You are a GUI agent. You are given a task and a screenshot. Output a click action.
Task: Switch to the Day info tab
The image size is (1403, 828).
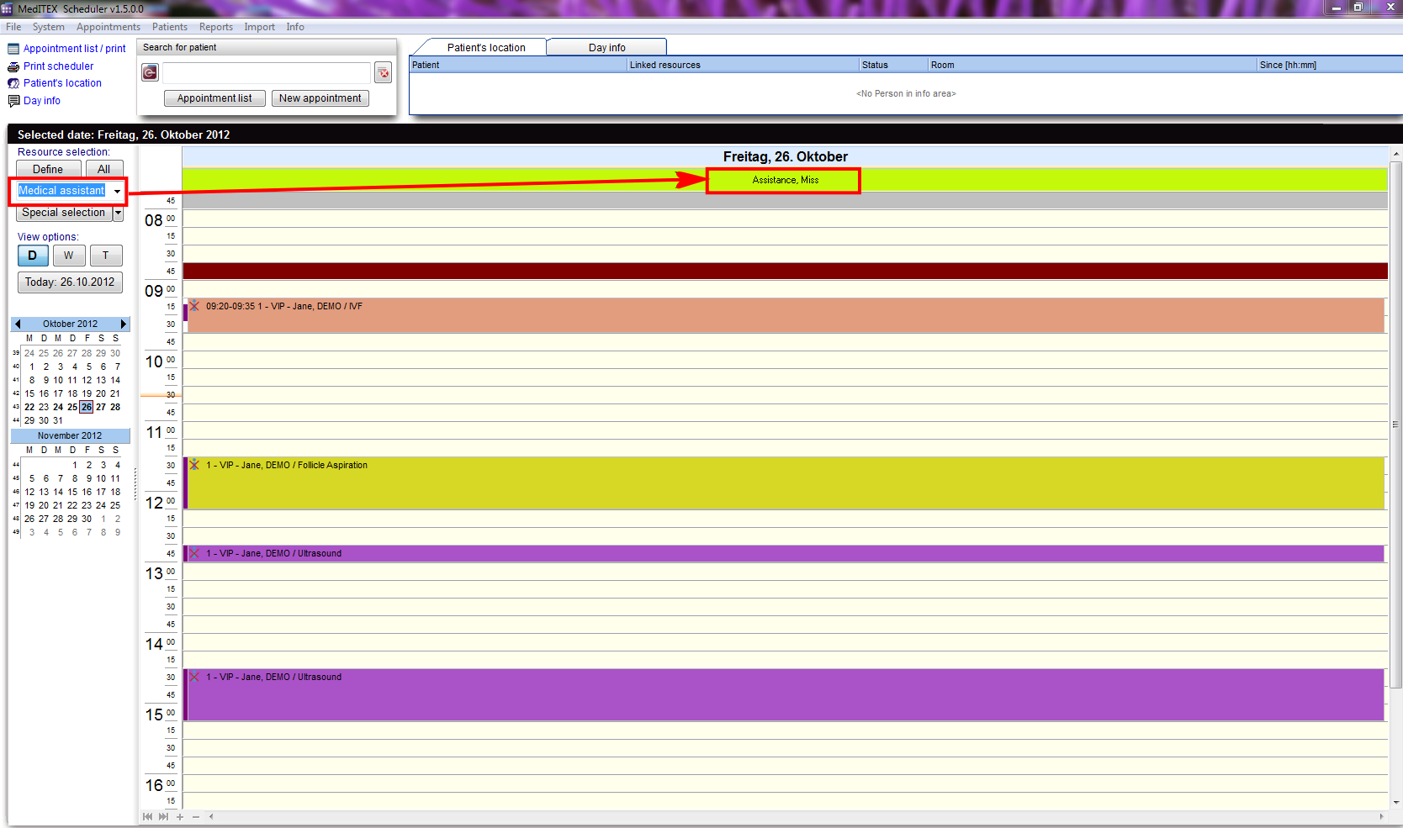(x=606, y=47)
